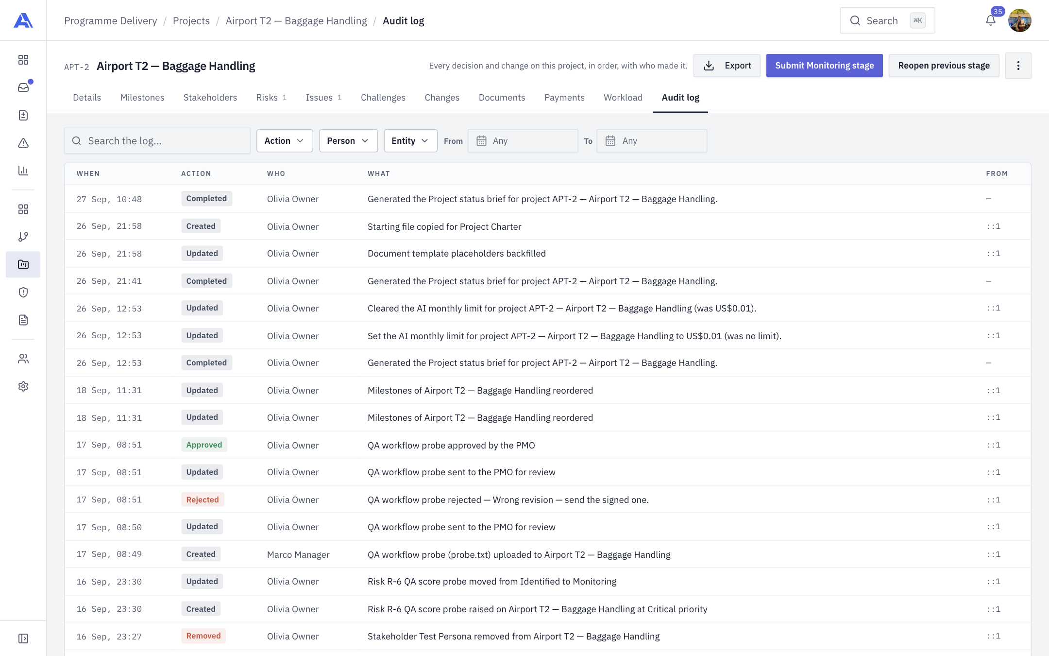Click Reopen previous stage

click(944, 66)
